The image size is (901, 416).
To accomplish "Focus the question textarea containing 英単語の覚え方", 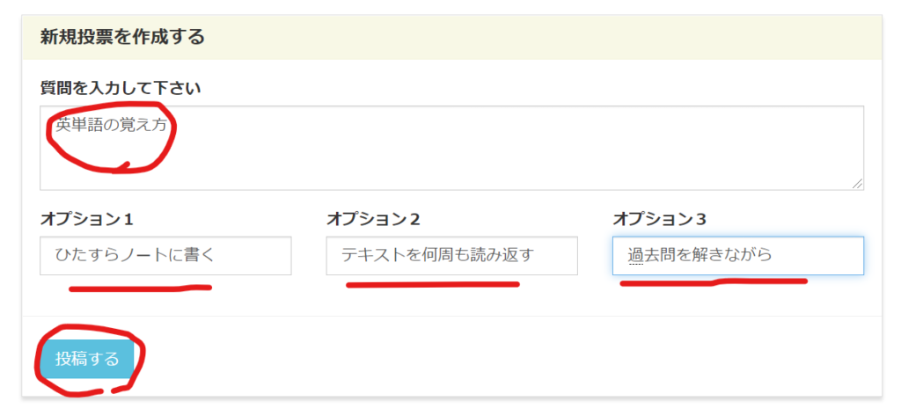I will [451, 148].
